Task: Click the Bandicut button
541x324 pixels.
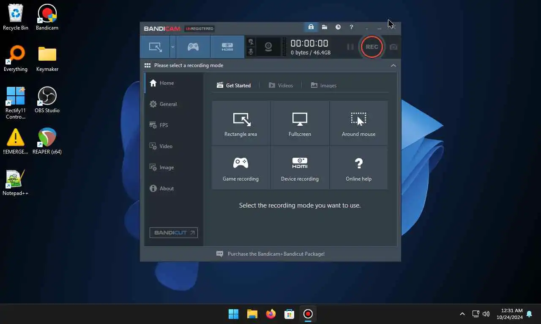Action: pos(174,232)
